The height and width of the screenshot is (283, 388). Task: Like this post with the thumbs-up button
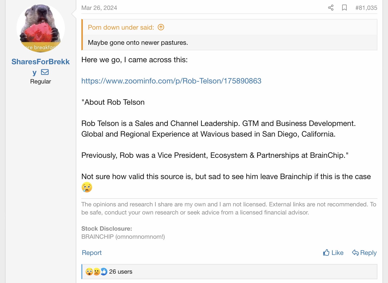tap(333, 253)
